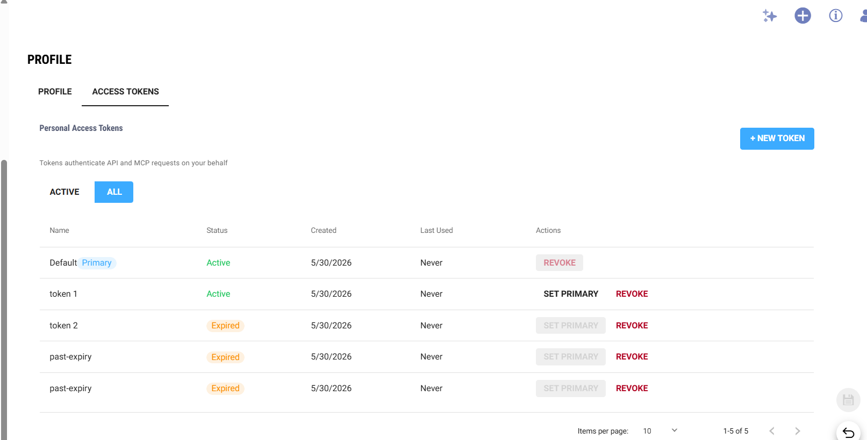The image size is (867, 440).
Task: Click the blue plus create icon
Action: (802, 16)
